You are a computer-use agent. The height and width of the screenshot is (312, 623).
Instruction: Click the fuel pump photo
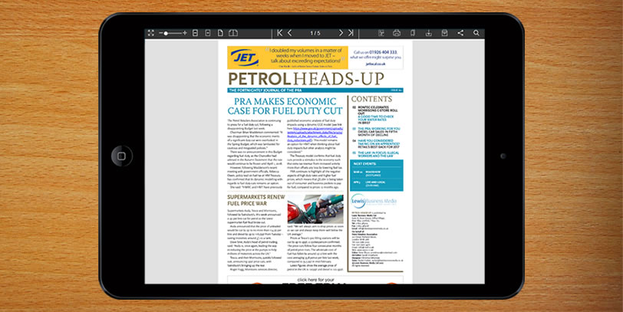(315, 209)
